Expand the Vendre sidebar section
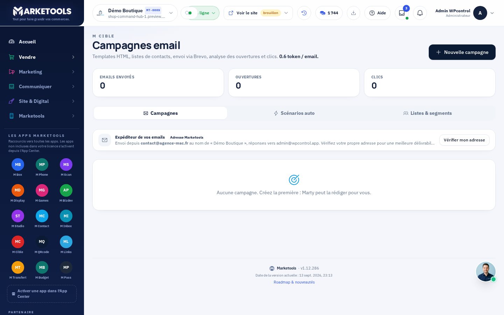 tap(42, 57)
